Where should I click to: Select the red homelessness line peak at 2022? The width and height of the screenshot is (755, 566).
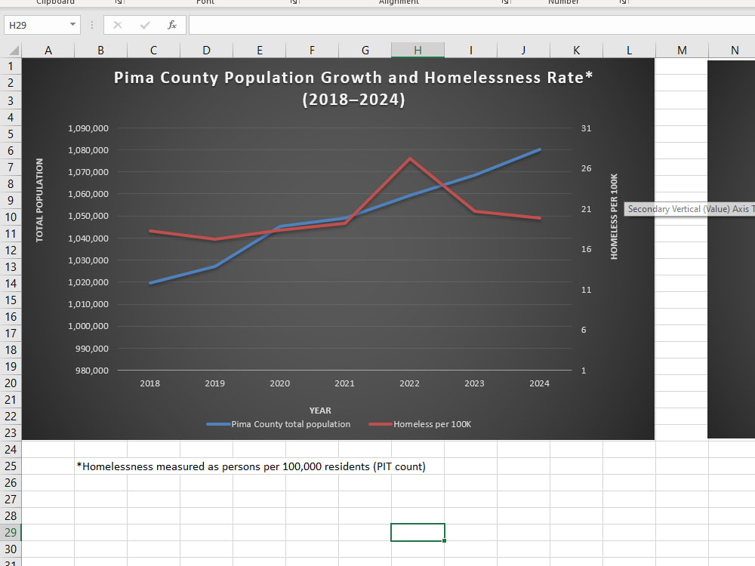click(410, 158)
